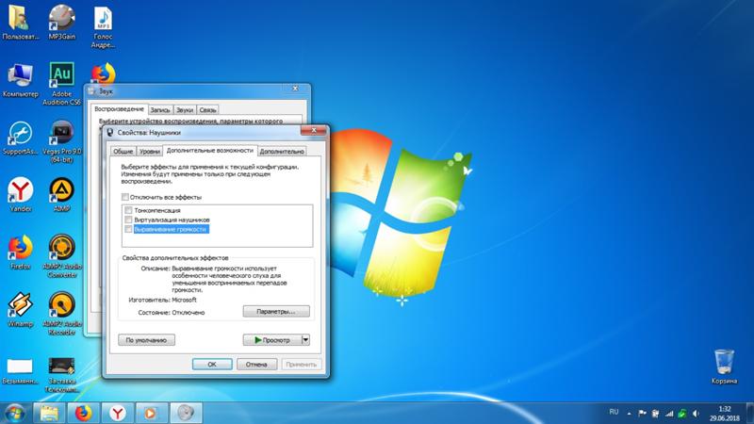754x424 pixels.
Task: Click the Отмена button
Action: tap(256, 365)
